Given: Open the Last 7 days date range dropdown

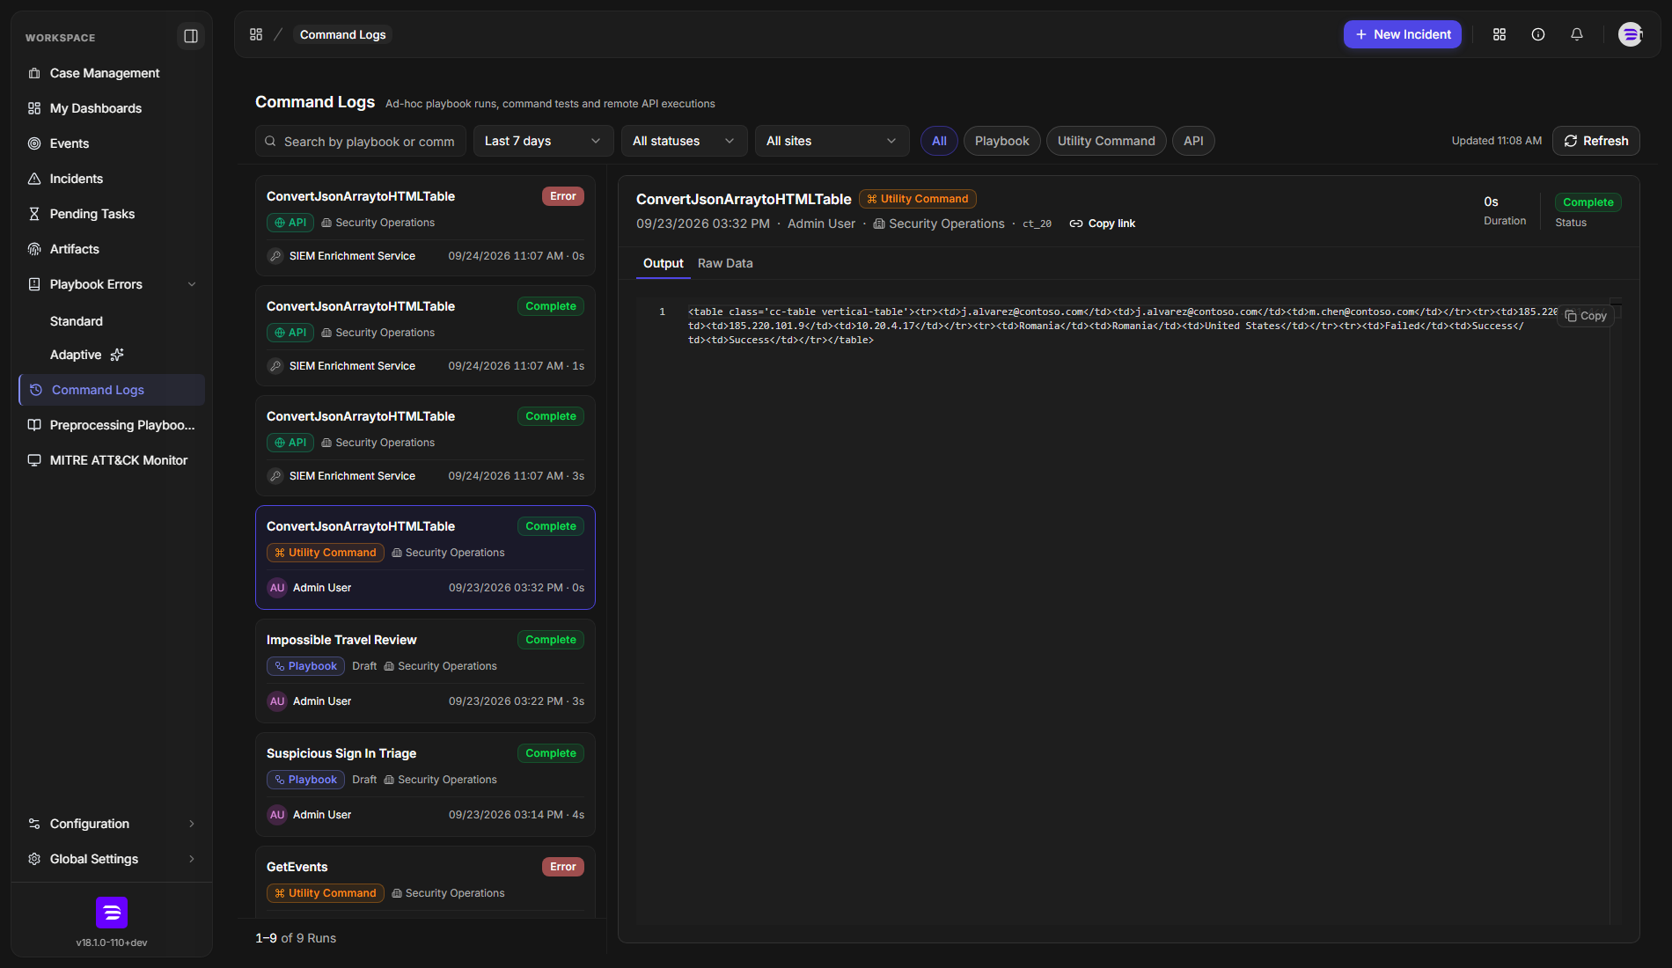Looking at the screenshot, I should [543, 141].
